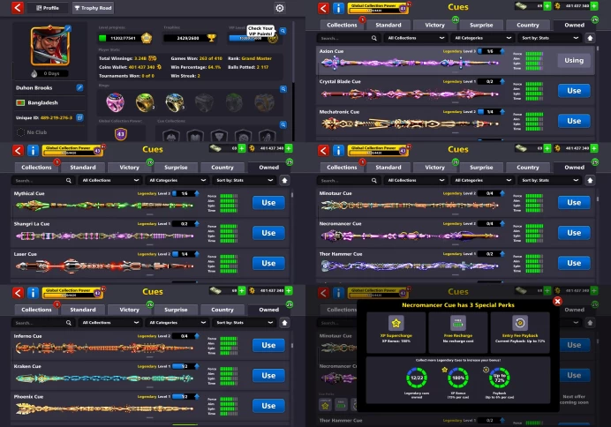
Task: Open All Categories dropdown above the Axion Cue list
Action: (x=483, y=38)
